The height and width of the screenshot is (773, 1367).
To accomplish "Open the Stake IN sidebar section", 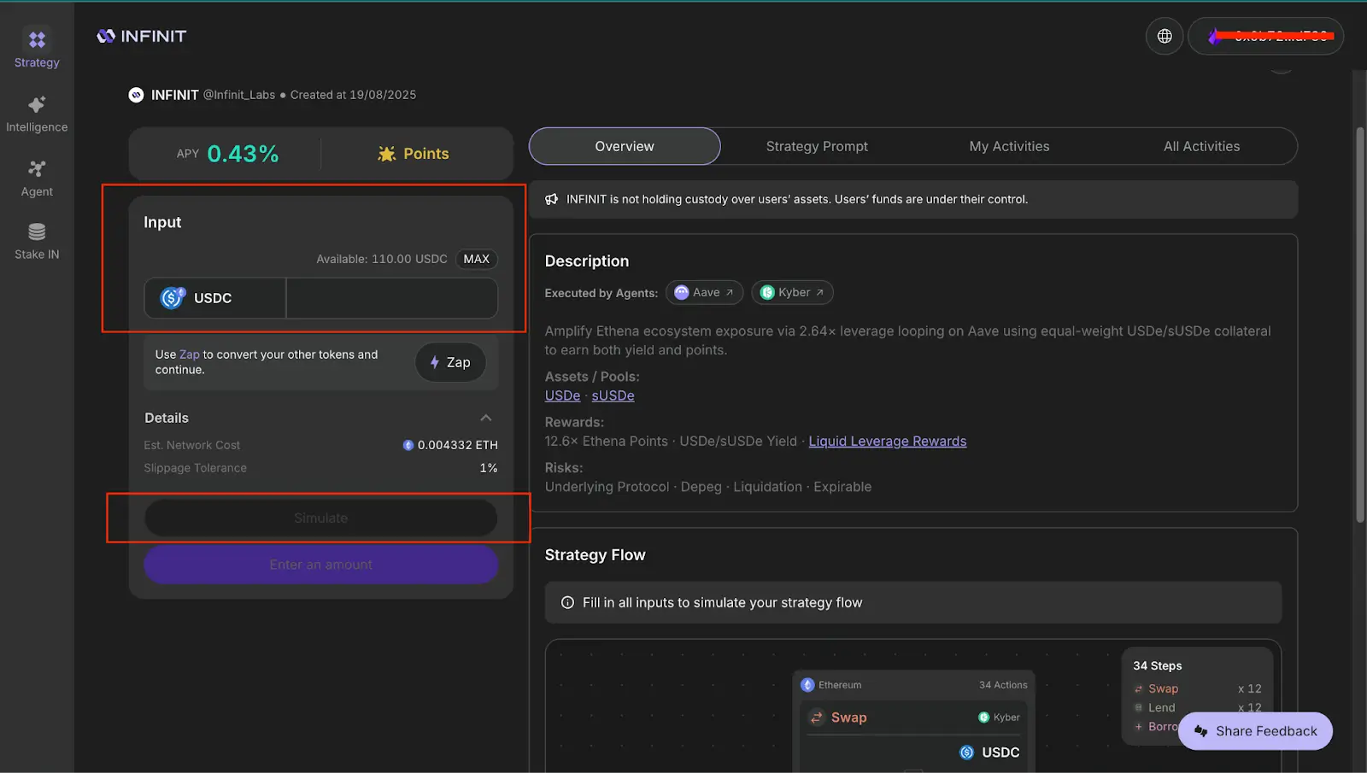I will coord(37,242).
